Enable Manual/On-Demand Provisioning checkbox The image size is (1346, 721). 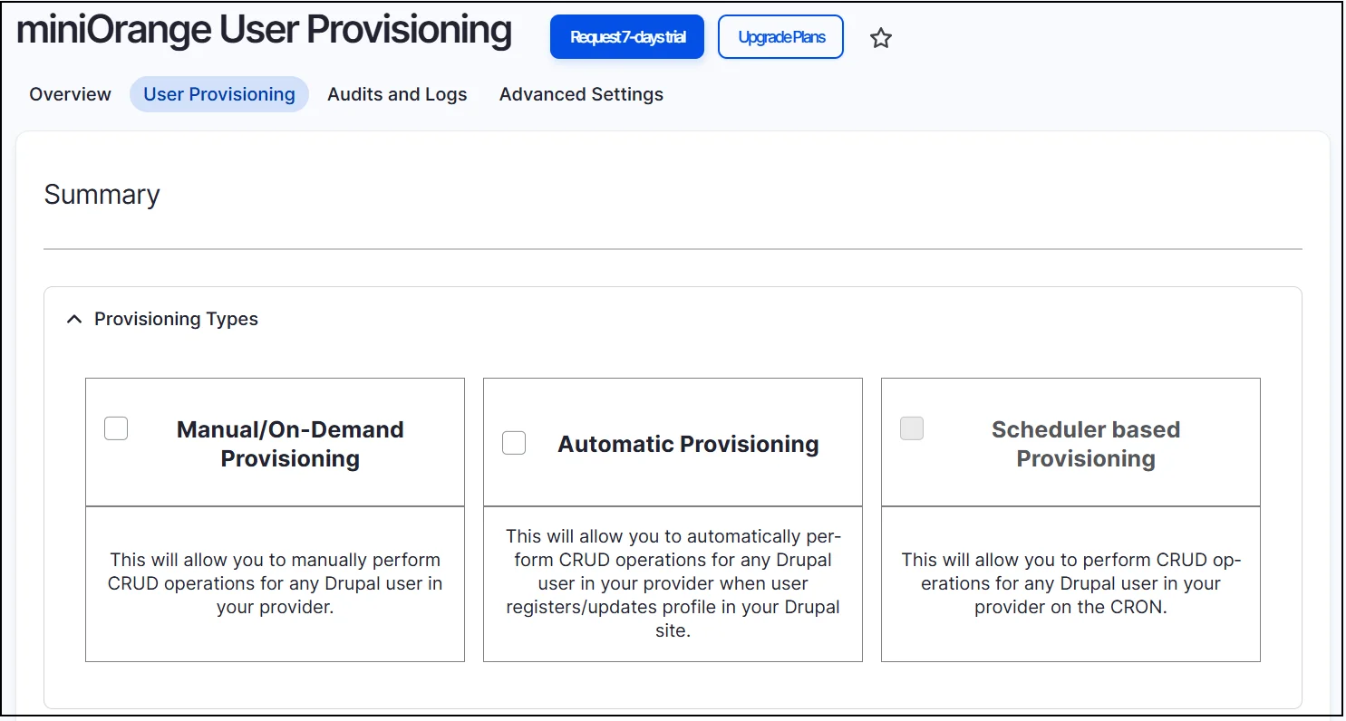point(116,428)
